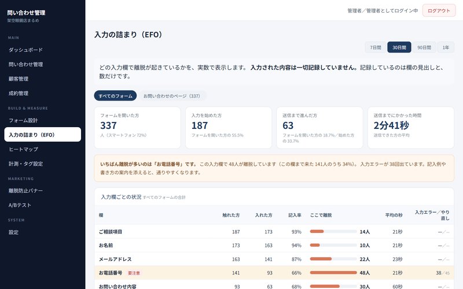The width and height of the screenshot is (463, 289).
Task: Select the 30日間 period
Action: [399, 47]
